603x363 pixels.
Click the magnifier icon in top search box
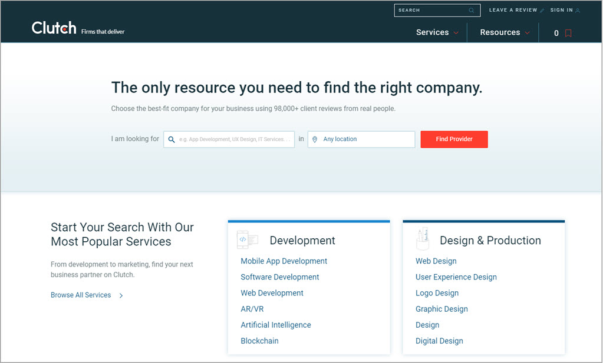pos(472,11)
